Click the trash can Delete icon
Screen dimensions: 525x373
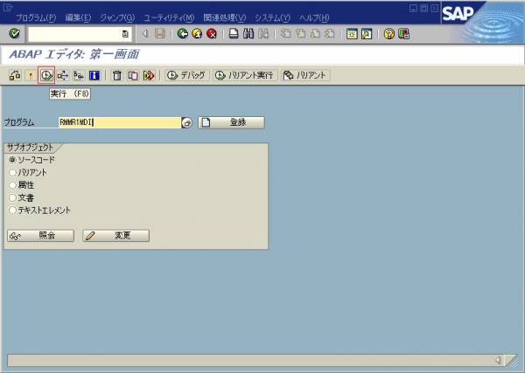117,76
